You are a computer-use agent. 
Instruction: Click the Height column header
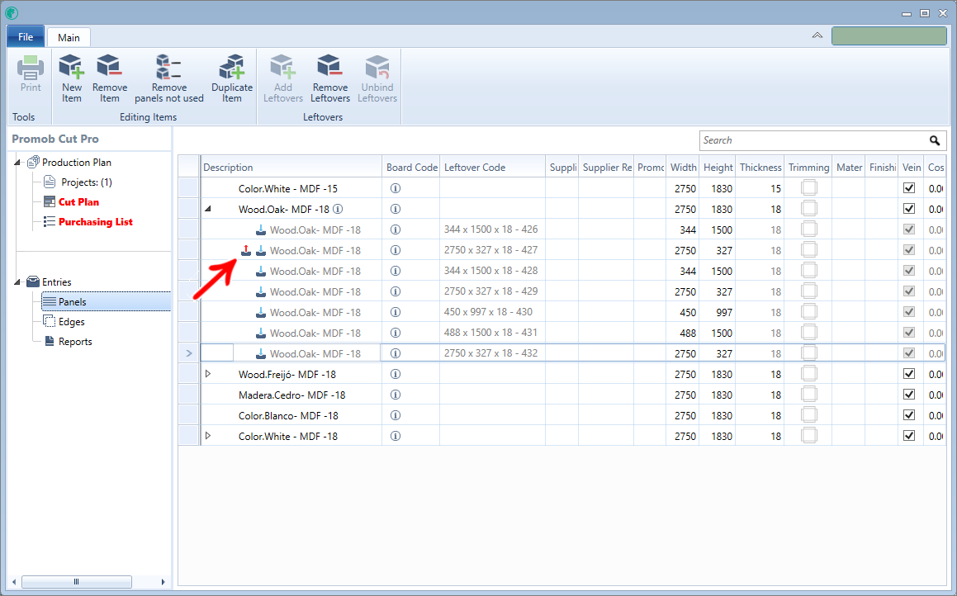pyautogui.click(x=718, y=167)
